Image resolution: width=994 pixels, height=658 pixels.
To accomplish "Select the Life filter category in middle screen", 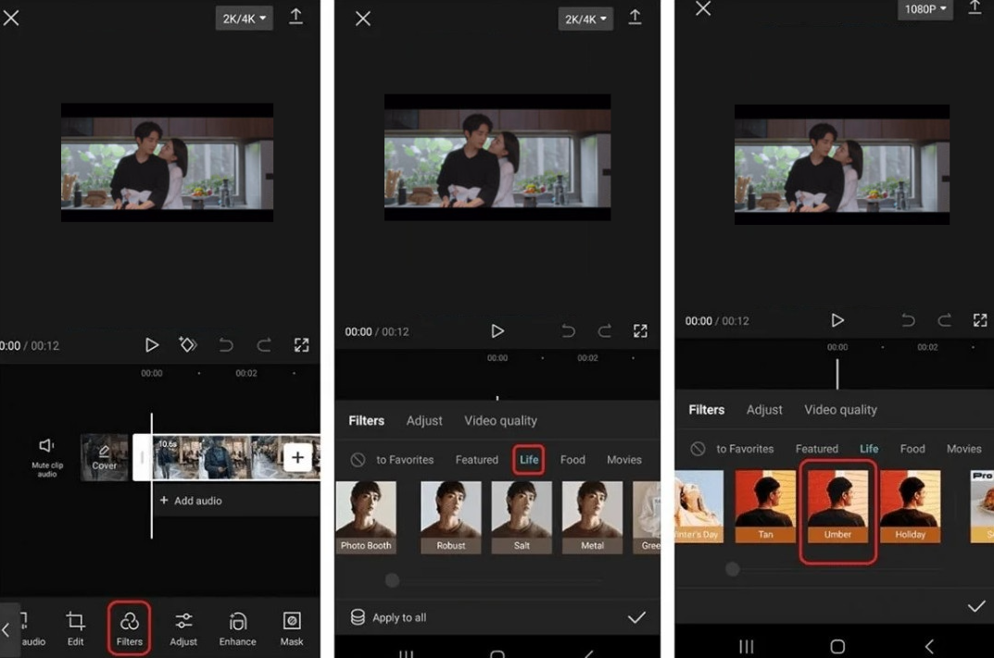I will tap(529, 460).
